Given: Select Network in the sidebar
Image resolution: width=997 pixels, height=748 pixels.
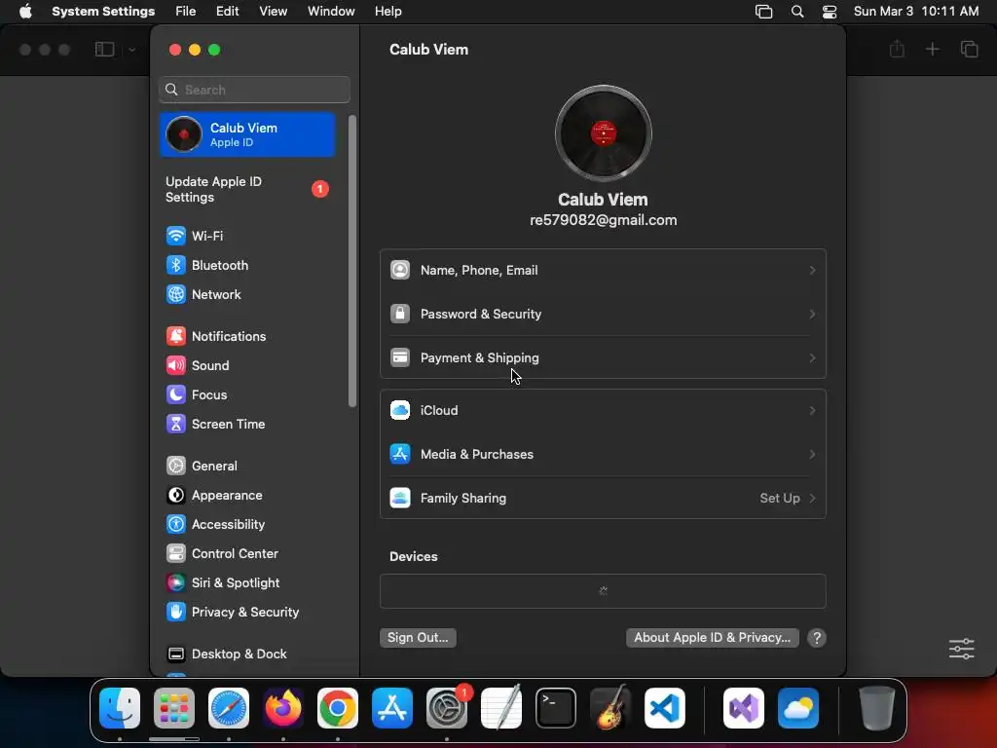Looking at the screenshot, I should pos(203,294).
